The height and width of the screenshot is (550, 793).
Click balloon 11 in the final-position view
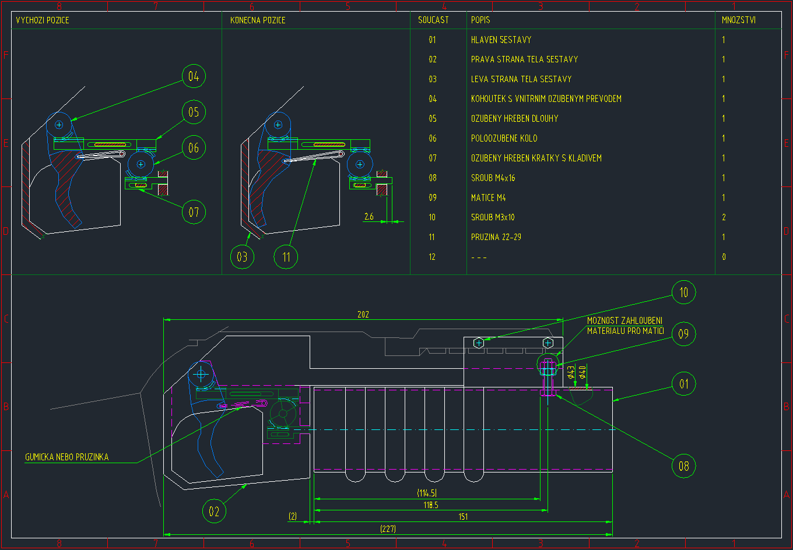pyautogui.click(x=286, y=257)
